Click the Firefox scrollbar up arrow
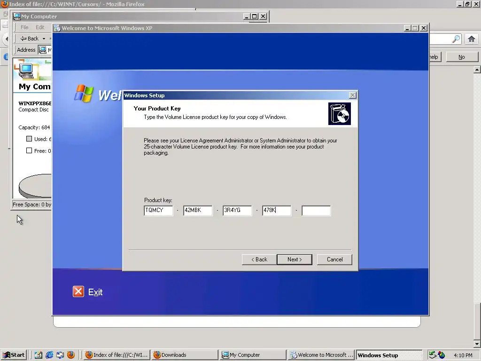The width and height of the screenshot is (481, 361). [477, 70]
